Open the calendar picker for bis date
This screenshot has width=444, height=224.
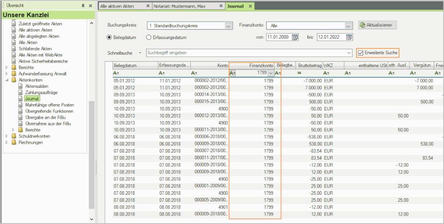[349, 37]
